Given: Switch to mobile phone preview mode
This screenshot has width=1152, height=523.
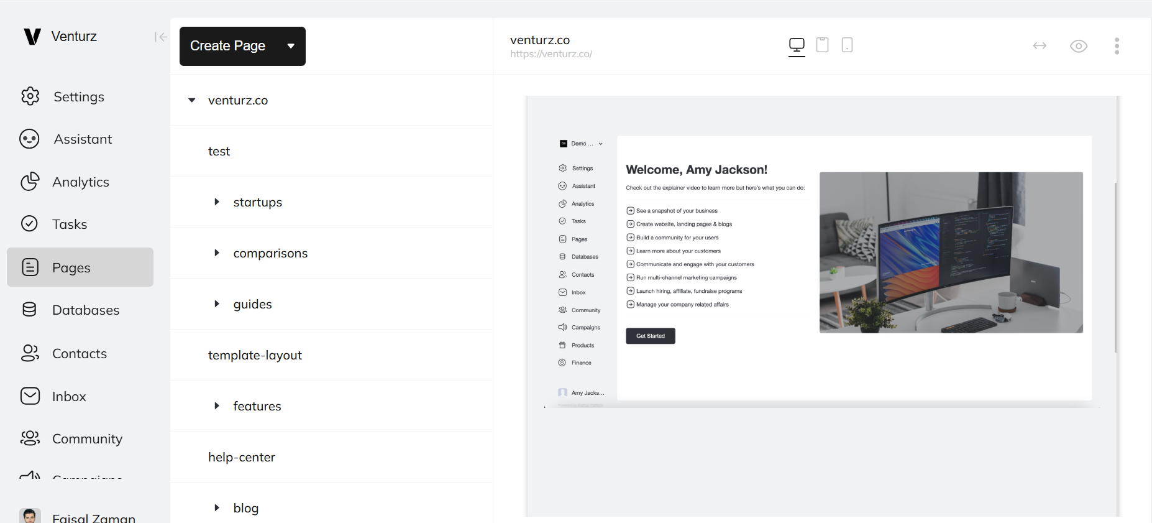Looking at the screenshot, I should pos(847,45).
